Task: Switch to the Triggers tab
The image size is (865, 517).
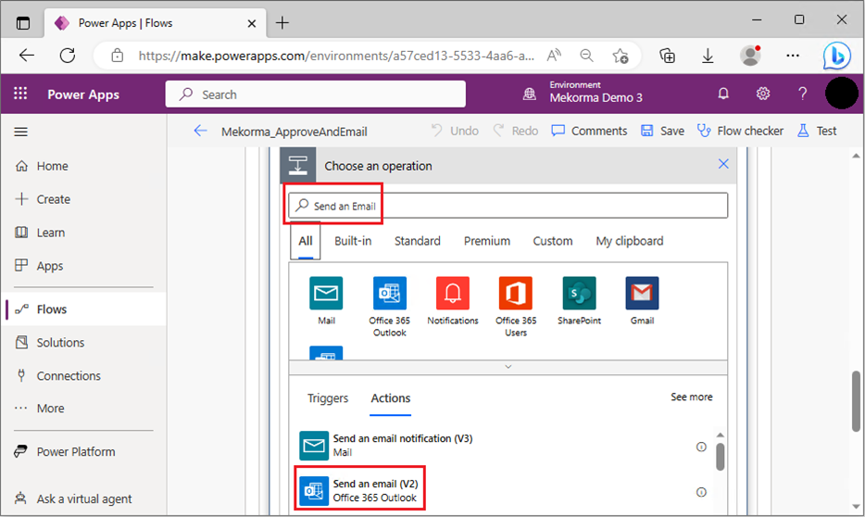Action: (328, 398)
